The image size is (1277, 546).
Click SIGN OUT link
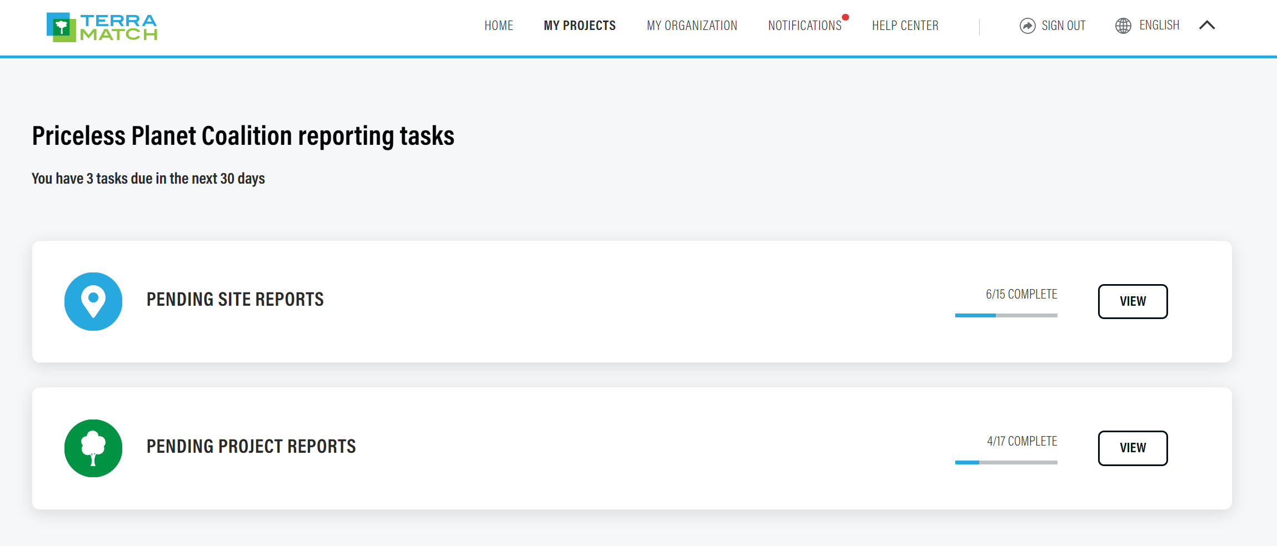1063,26
